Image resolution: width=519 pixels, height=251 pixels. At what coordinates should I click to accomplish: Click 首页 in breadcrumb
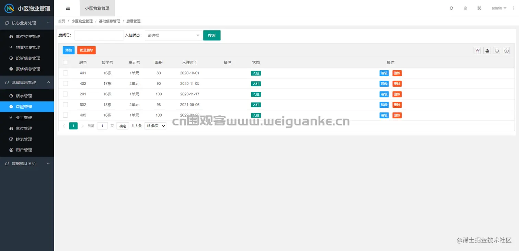pos(61,21)
